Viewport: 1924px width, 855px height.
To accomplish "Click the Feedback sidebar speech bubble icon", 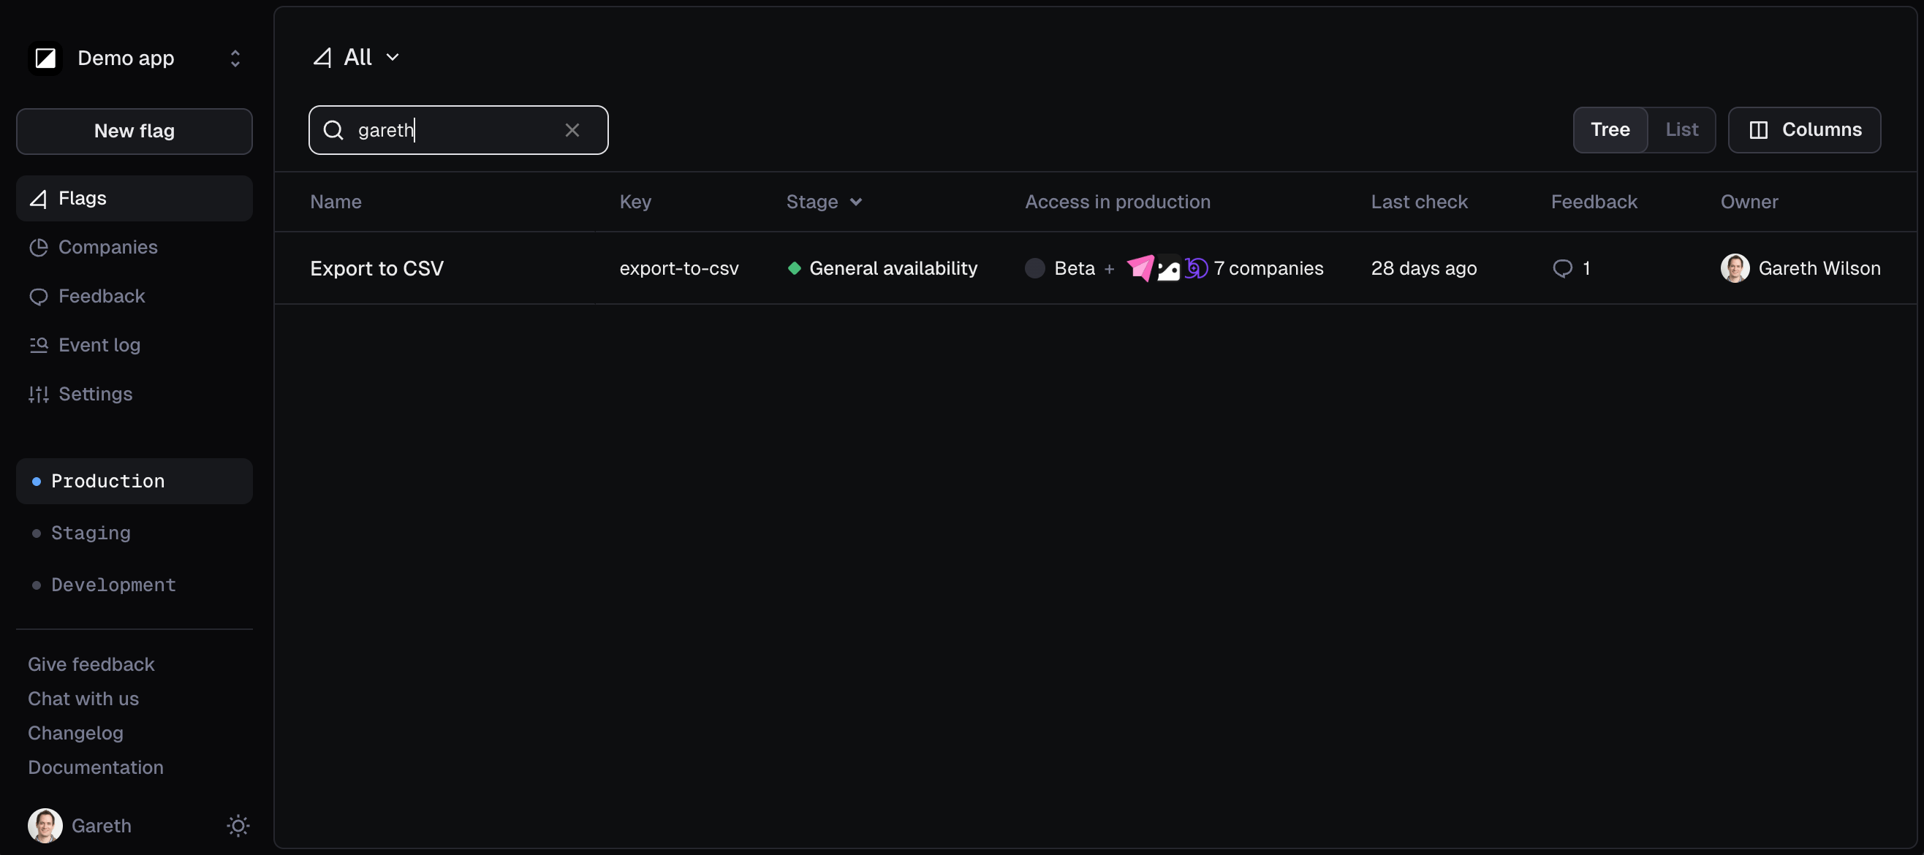I will coord(38,297).
